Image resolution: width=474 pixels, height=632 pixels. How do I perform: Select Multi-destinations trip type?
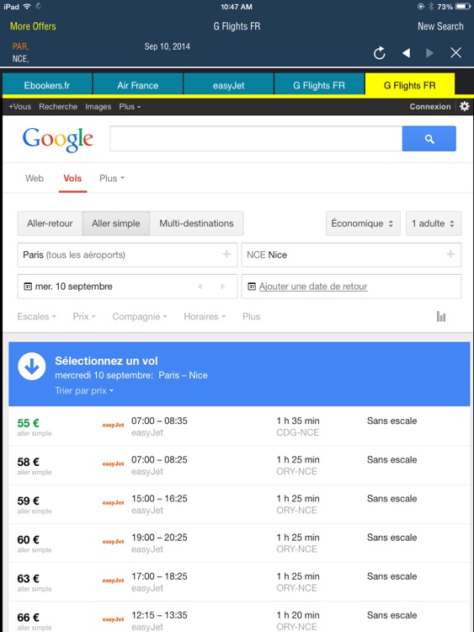[196, 223]
